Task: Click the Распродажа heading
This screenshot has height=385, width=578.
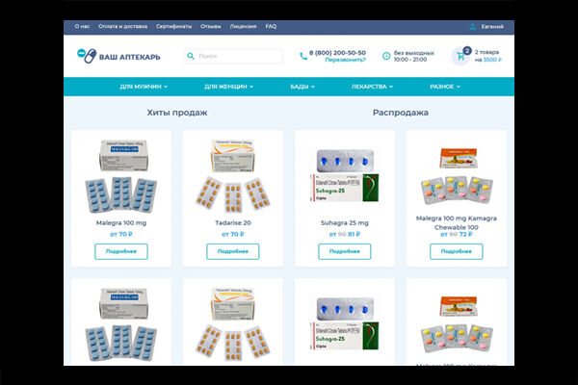Action: click(401, 113)
